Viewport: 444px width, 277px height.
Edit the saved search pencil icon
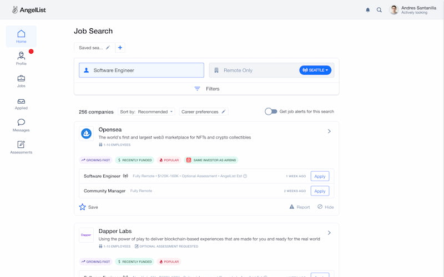(108, 48)
